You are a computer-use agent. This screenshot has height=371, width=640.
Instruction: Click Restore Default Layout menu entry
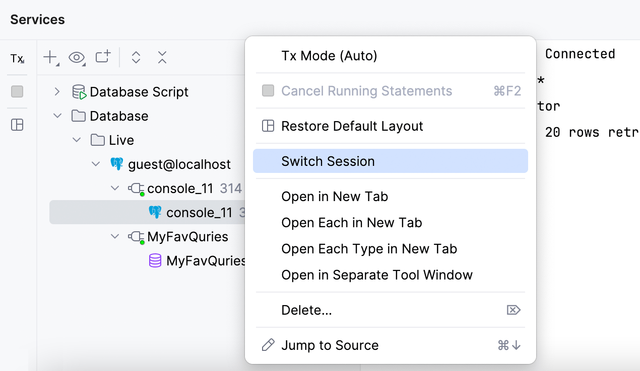(x=352, y=126)
